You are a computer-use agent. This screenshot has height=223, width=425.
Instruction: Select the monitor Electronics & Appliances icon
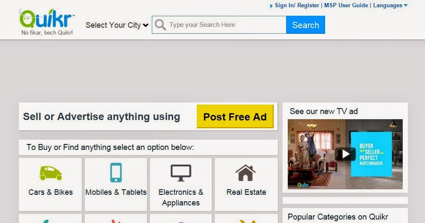(181, 173)
